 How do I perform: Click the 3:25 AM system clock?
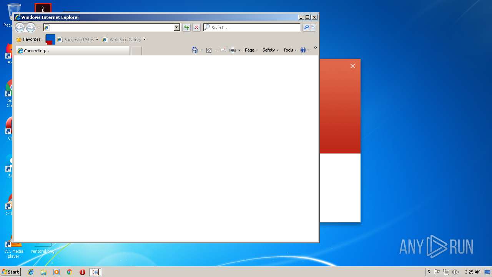[x=472, y=272]
